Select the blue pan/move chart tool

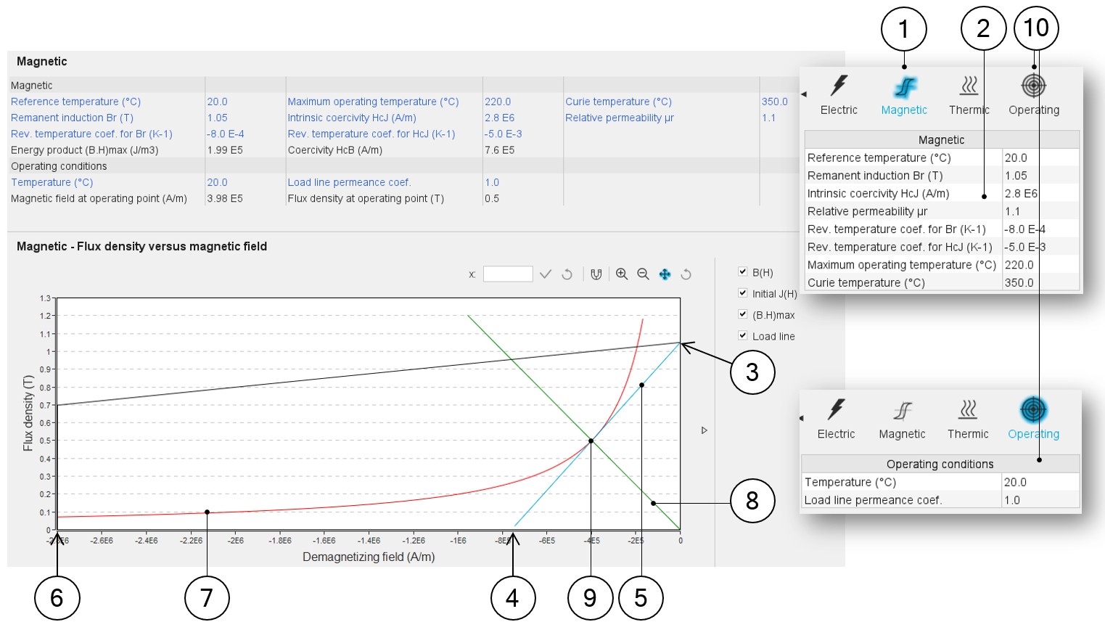665,274
